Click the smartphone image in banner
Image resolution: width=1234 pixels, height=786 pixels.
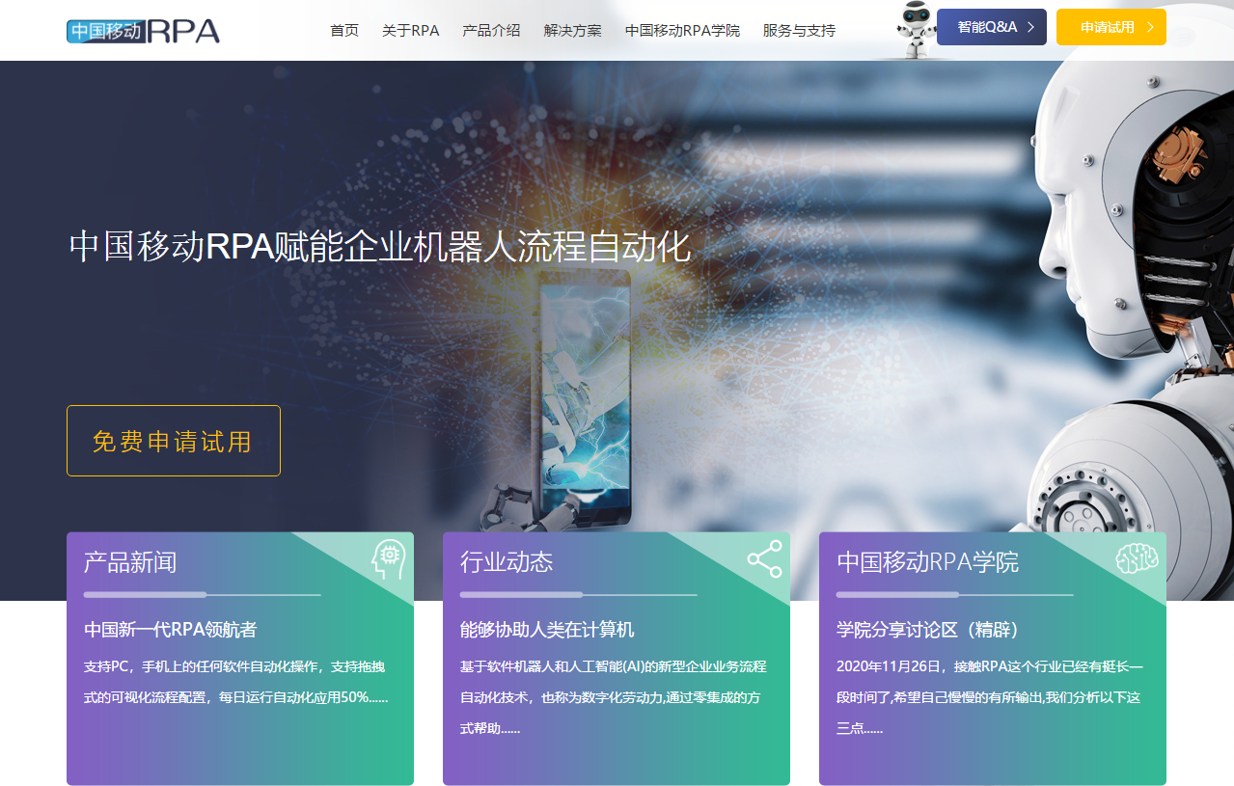pos(585,398)
